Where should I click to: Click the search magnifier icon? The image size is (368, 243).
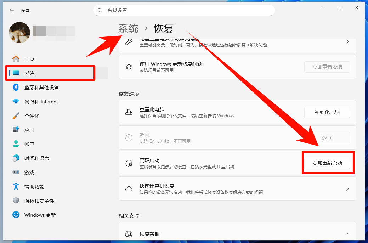click(100, 10)
